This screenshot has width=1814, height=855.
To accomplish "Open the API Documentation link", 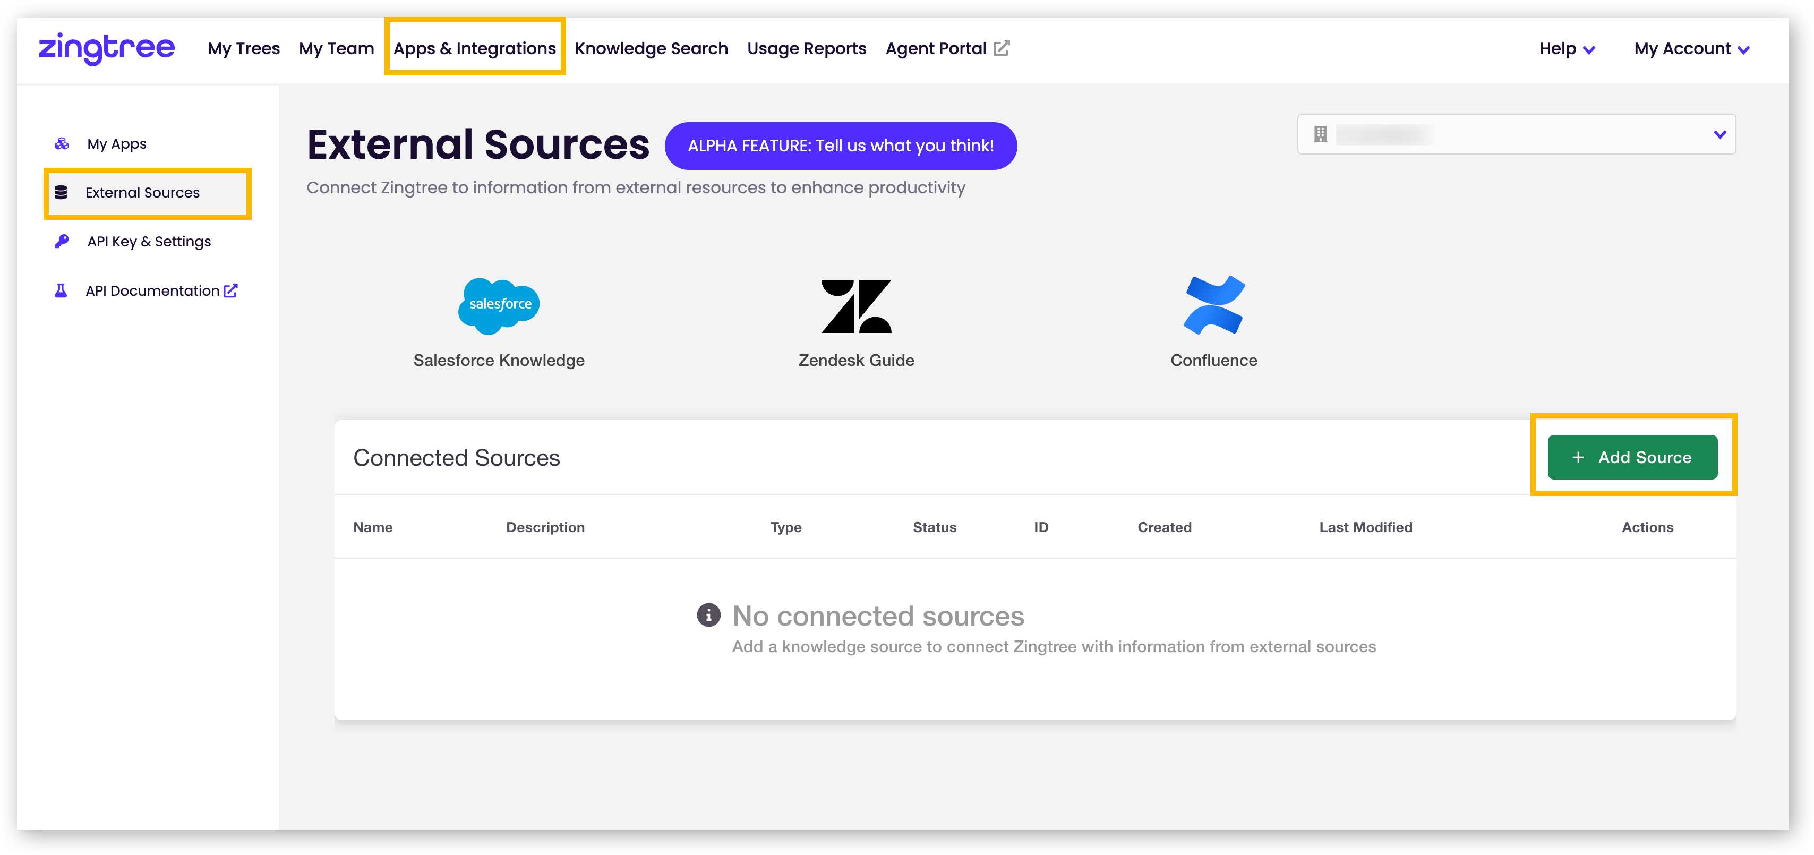I will pos(153,291).
